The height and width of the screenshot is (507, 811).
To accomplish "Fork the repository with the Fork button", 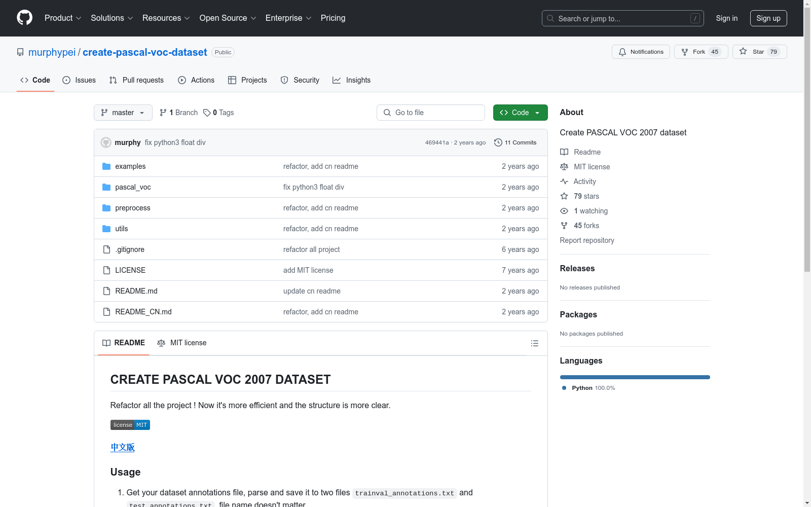I will point(701,52).
